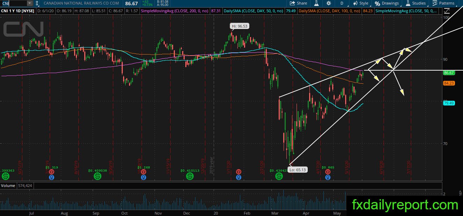
Task: Click the Canadian National Railways company name
Action: [x=81, y=3]
